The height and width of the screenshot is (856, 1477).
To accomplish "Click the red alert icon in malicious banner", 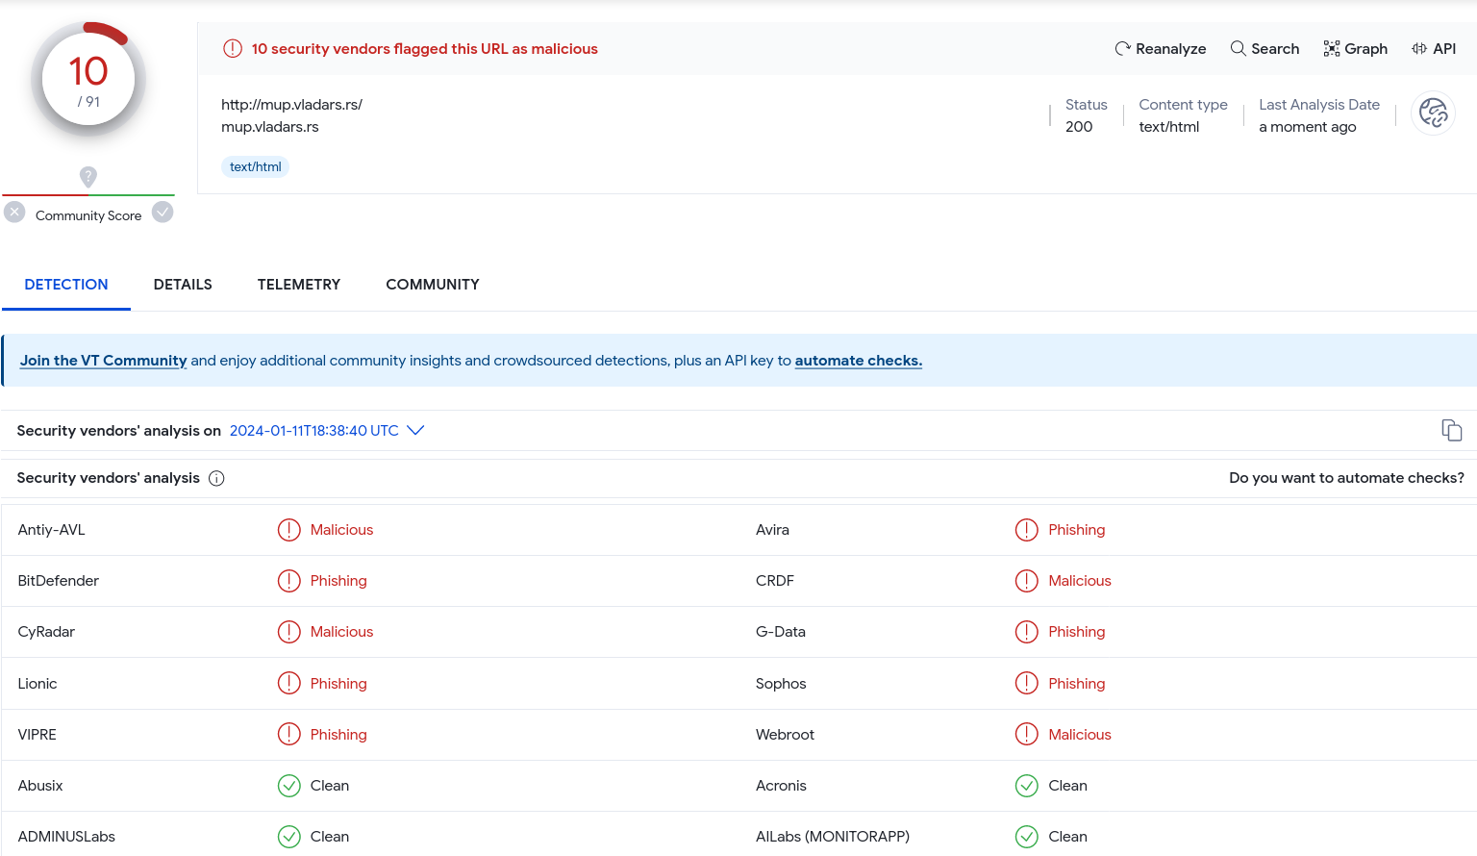I will 233,48.
